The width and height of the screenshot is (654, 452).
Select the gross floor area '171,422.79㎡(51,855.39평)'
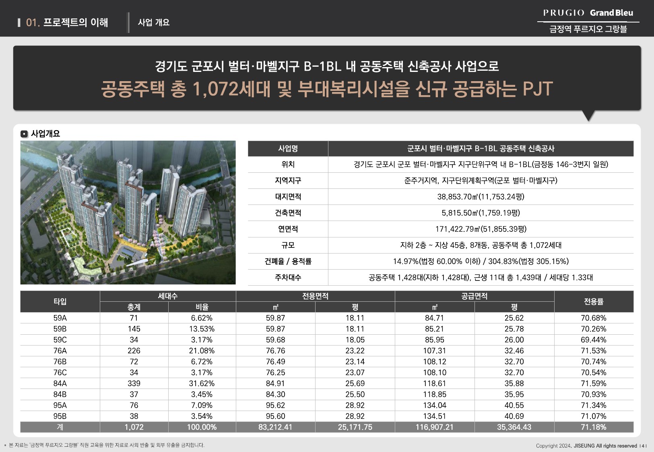pyautogui.click(x=481, y=229)
